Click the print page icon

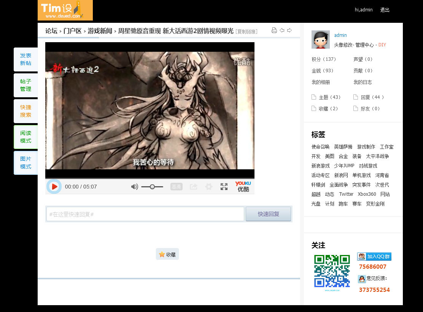pos(274,30)
